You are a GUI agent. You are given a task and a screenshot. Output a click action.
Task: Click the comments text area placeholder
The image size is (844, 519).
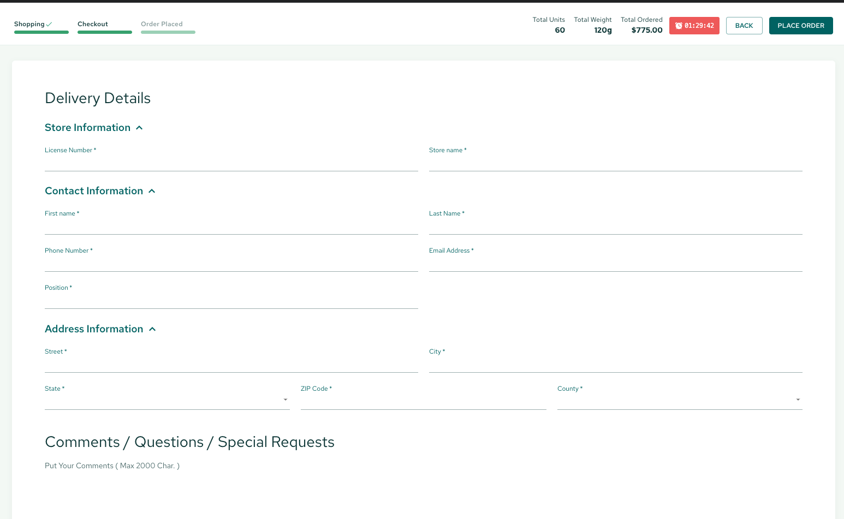pos(112,466)
